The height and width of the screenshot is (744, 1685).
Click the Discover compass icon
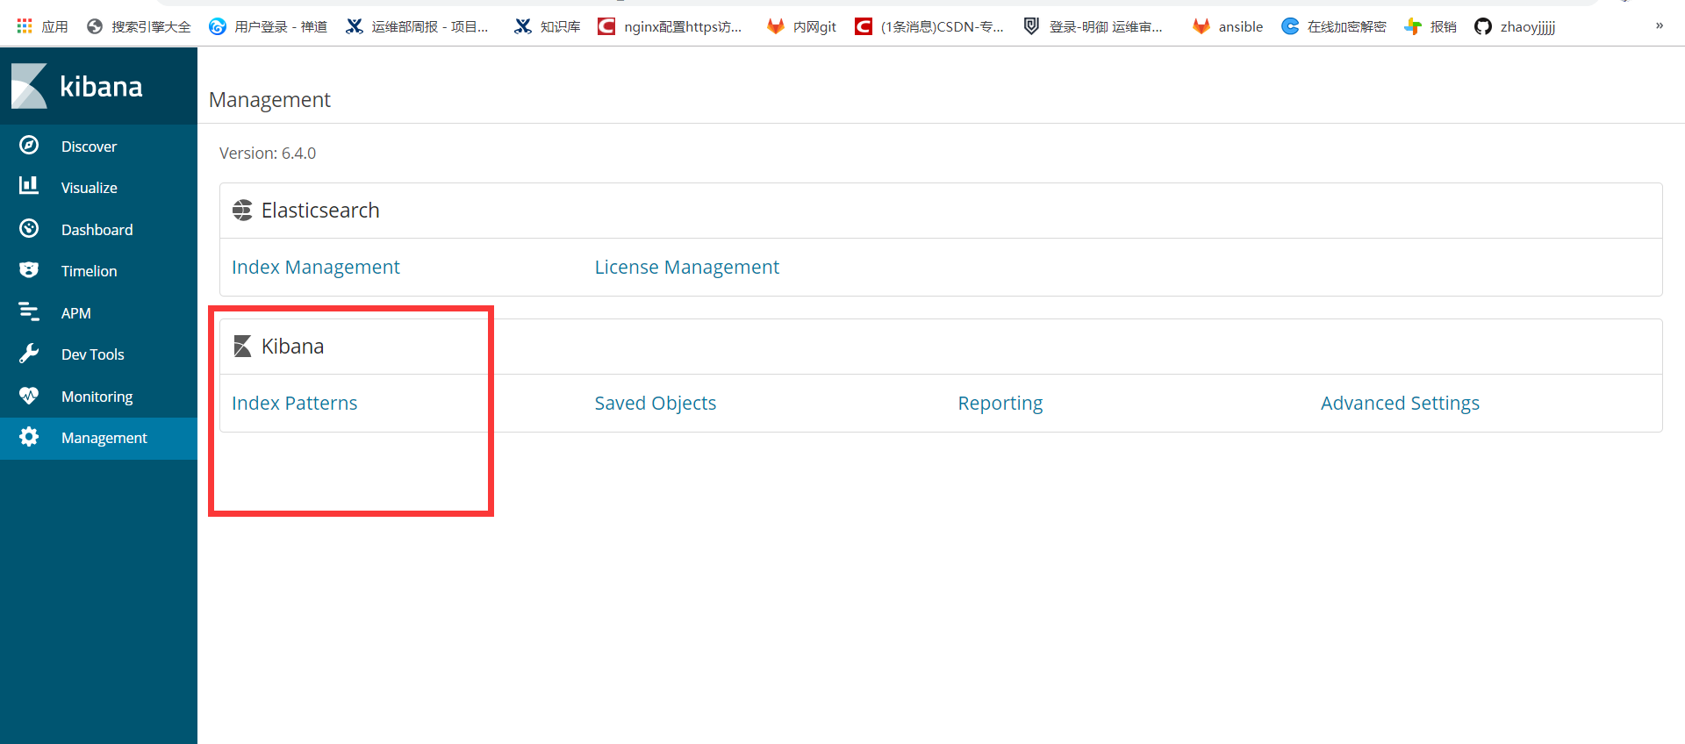click(x=29, y=146)
